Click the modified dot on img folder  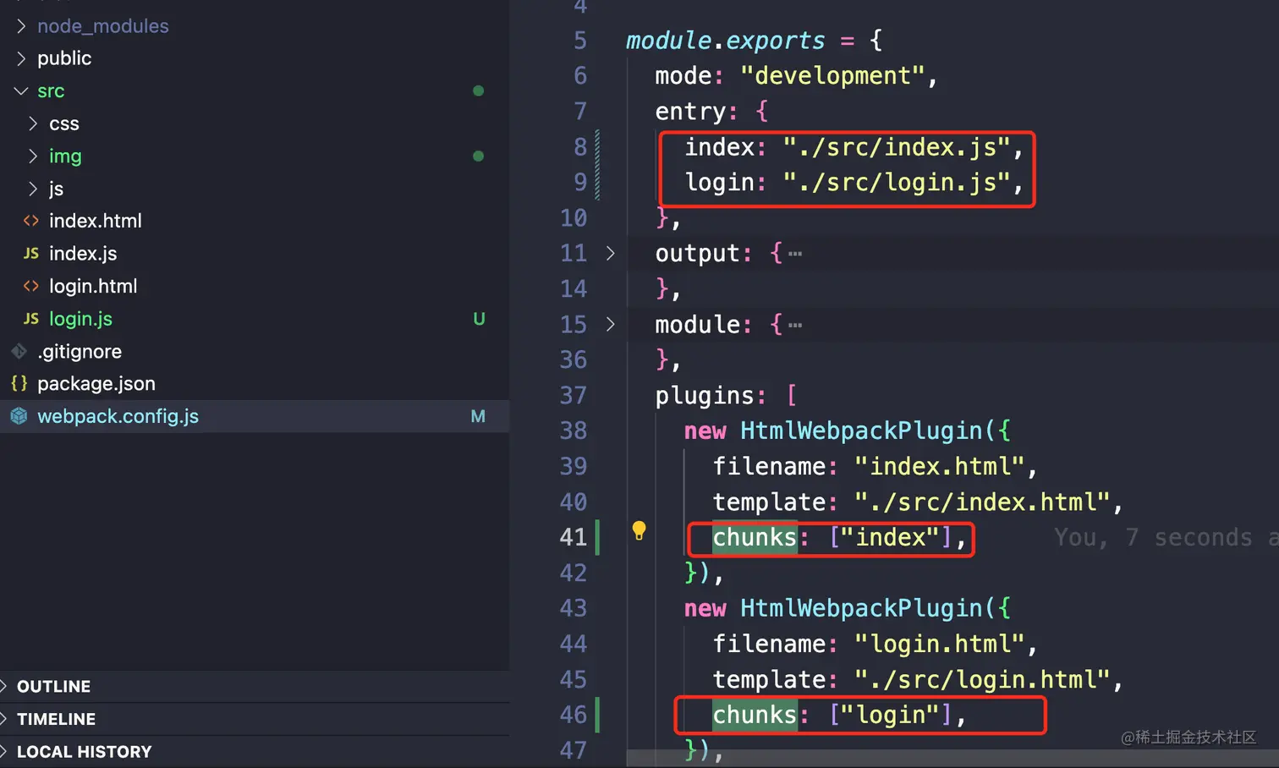[x=478, y=156]
